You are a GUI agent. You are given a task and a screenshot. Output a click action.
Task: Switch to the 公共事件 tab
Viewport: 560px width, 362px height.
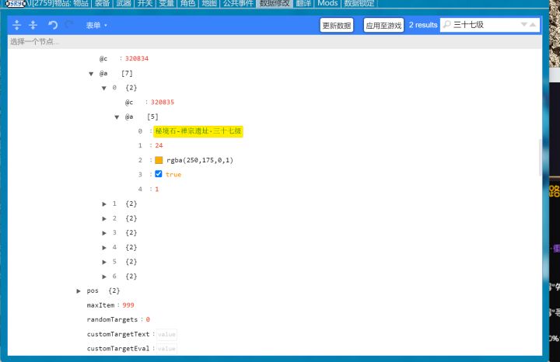tap(238, 4)
